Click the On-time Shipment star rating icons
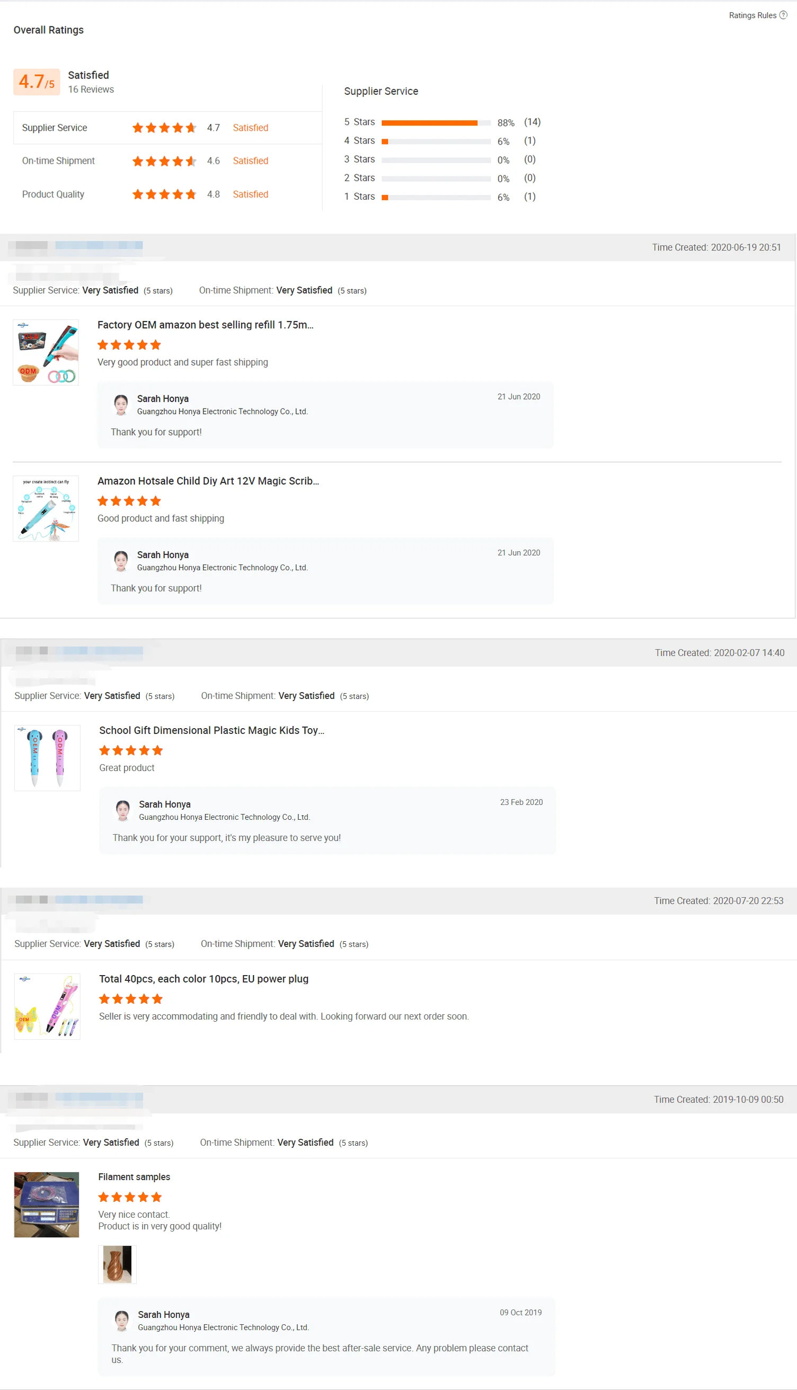The width and height of the screenshot is (797, 1390). coord(164,161)
